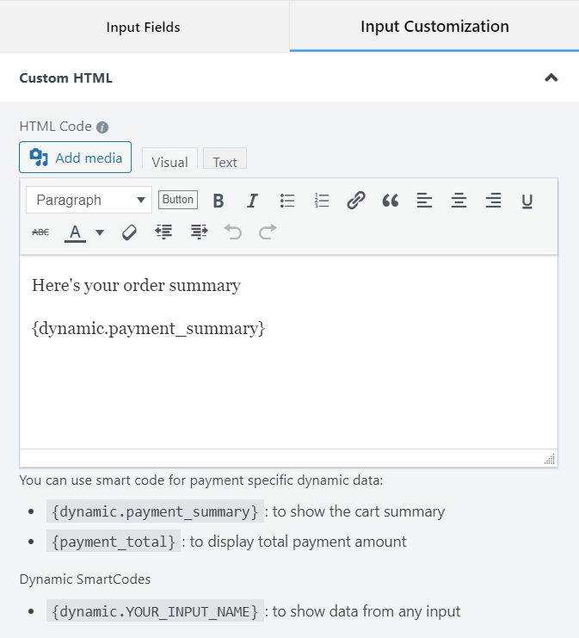Redo the last edit
The height and width of the screenshot is (638, 579).
268,232
